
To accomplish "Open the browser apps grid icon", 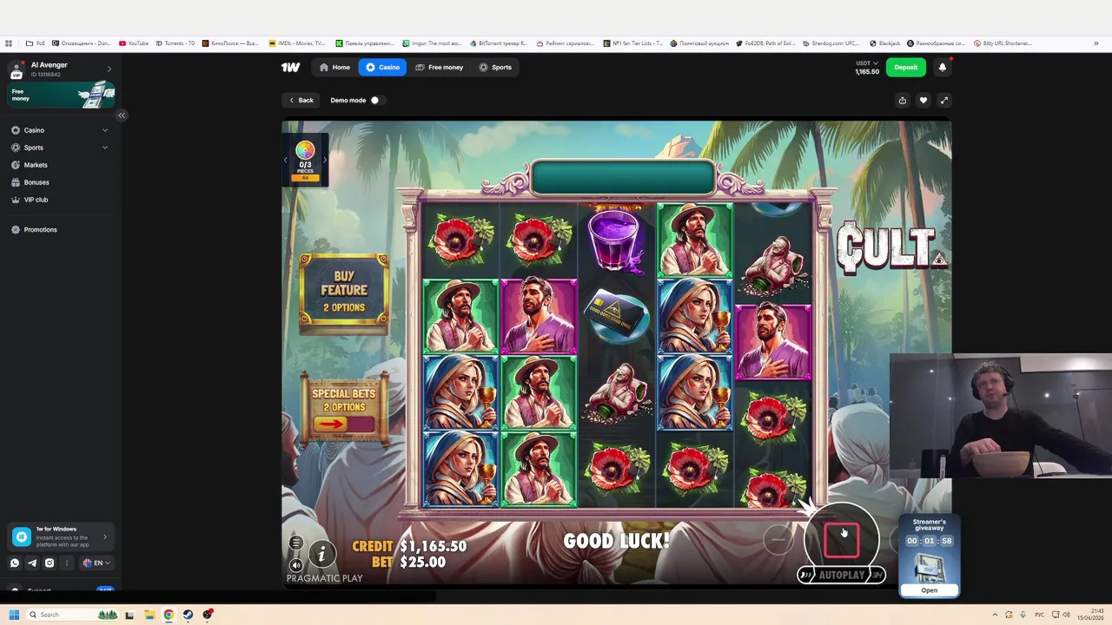I will 9,43.
